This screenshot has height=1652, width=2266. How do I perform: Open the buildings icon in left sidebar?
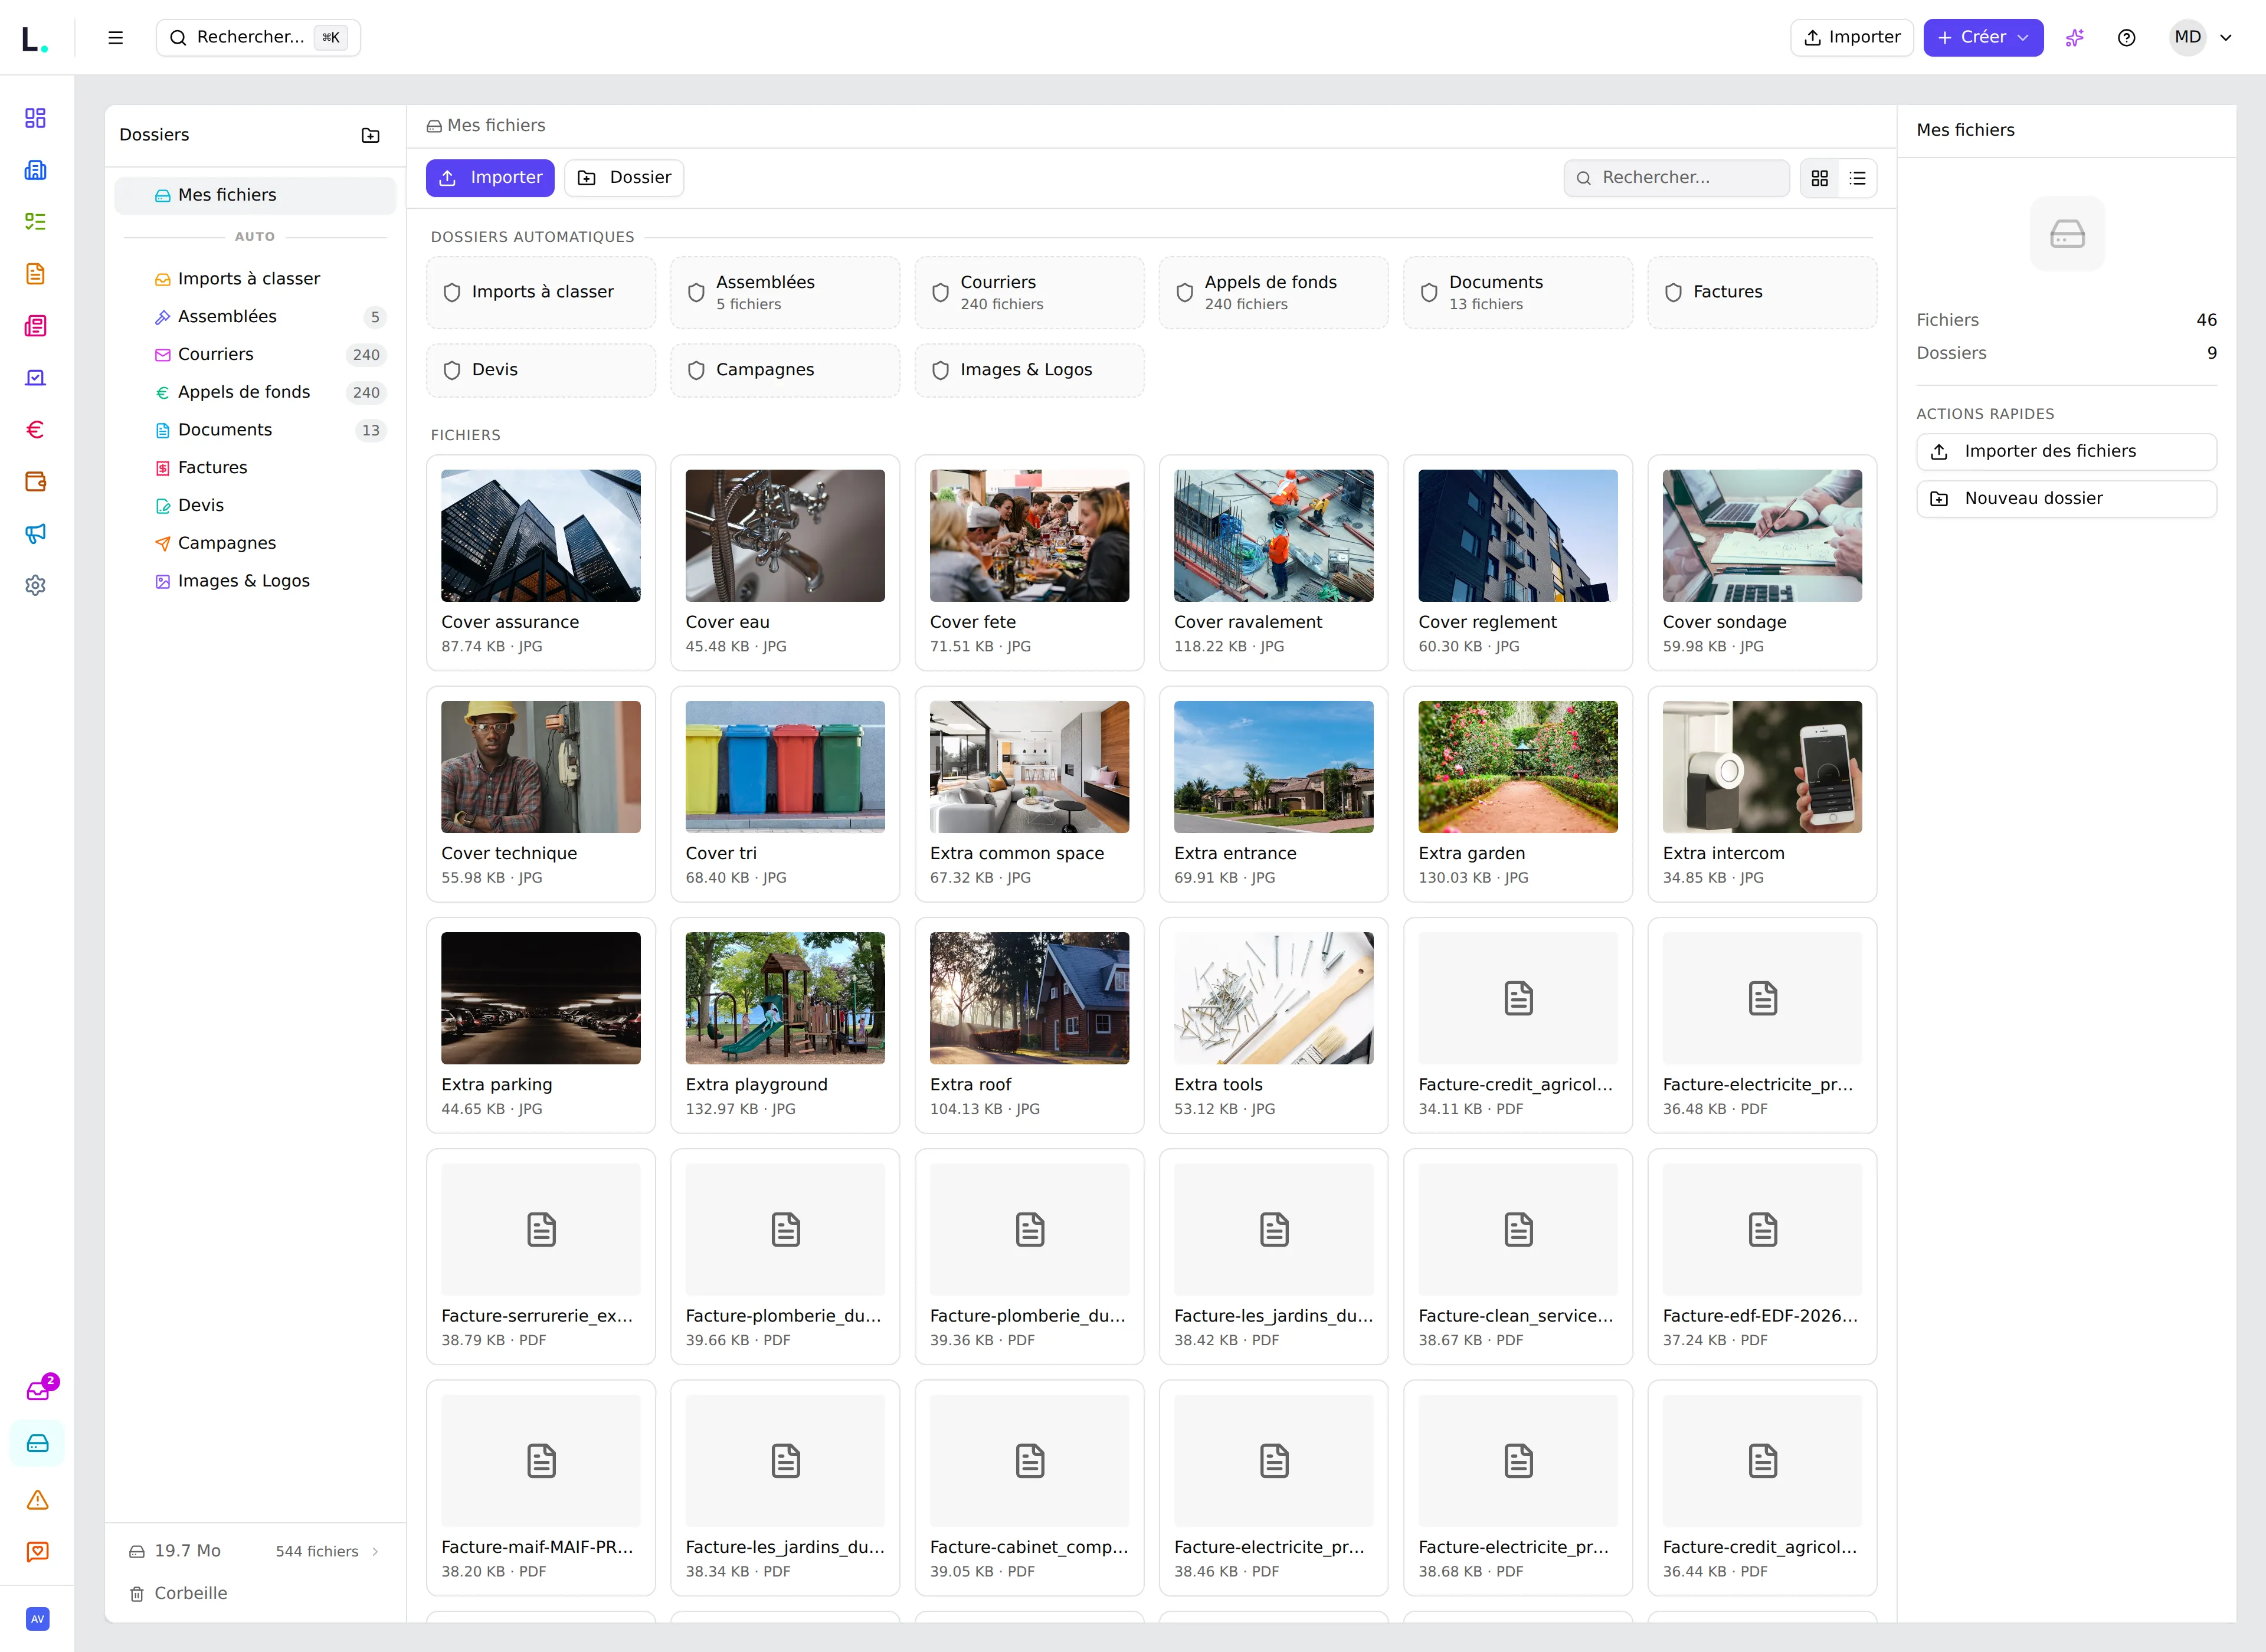pos(36,170)
